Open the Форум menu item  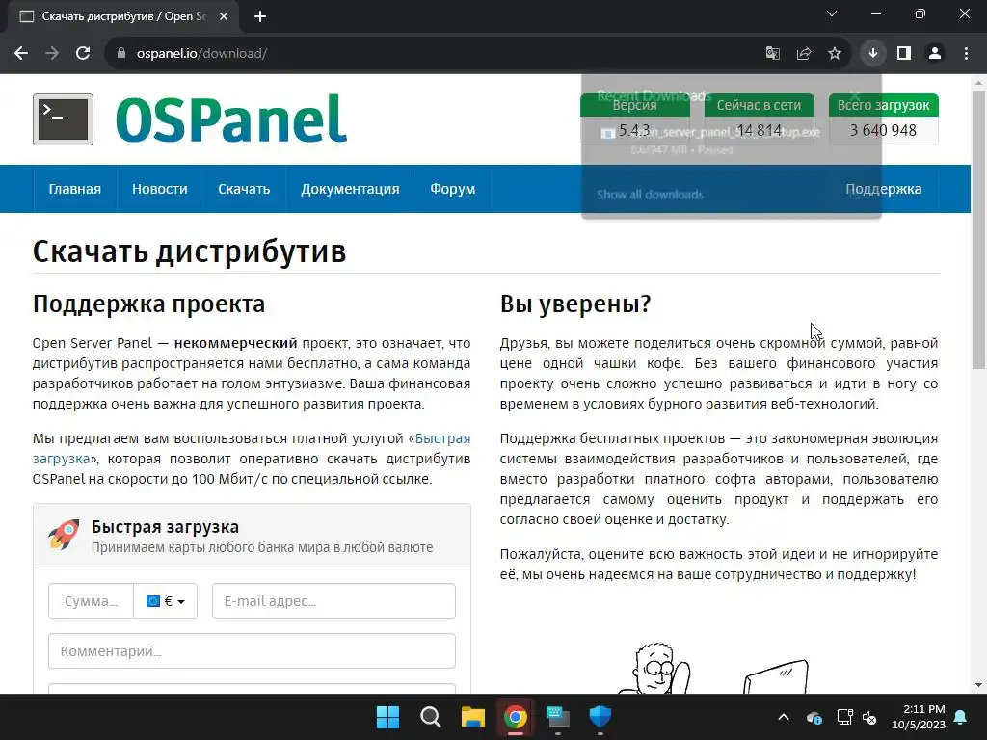point(453,189)
